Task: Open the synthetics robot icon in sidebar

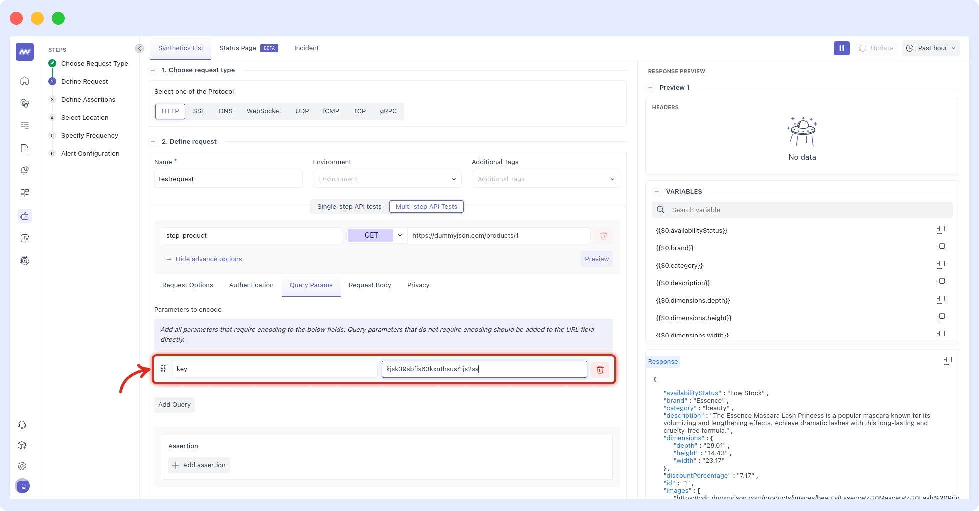Action: pos(25,216)
